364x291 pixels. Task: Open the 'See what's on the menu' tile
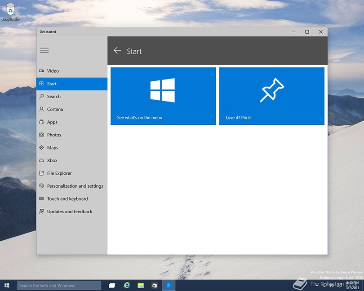click(163, 96)
